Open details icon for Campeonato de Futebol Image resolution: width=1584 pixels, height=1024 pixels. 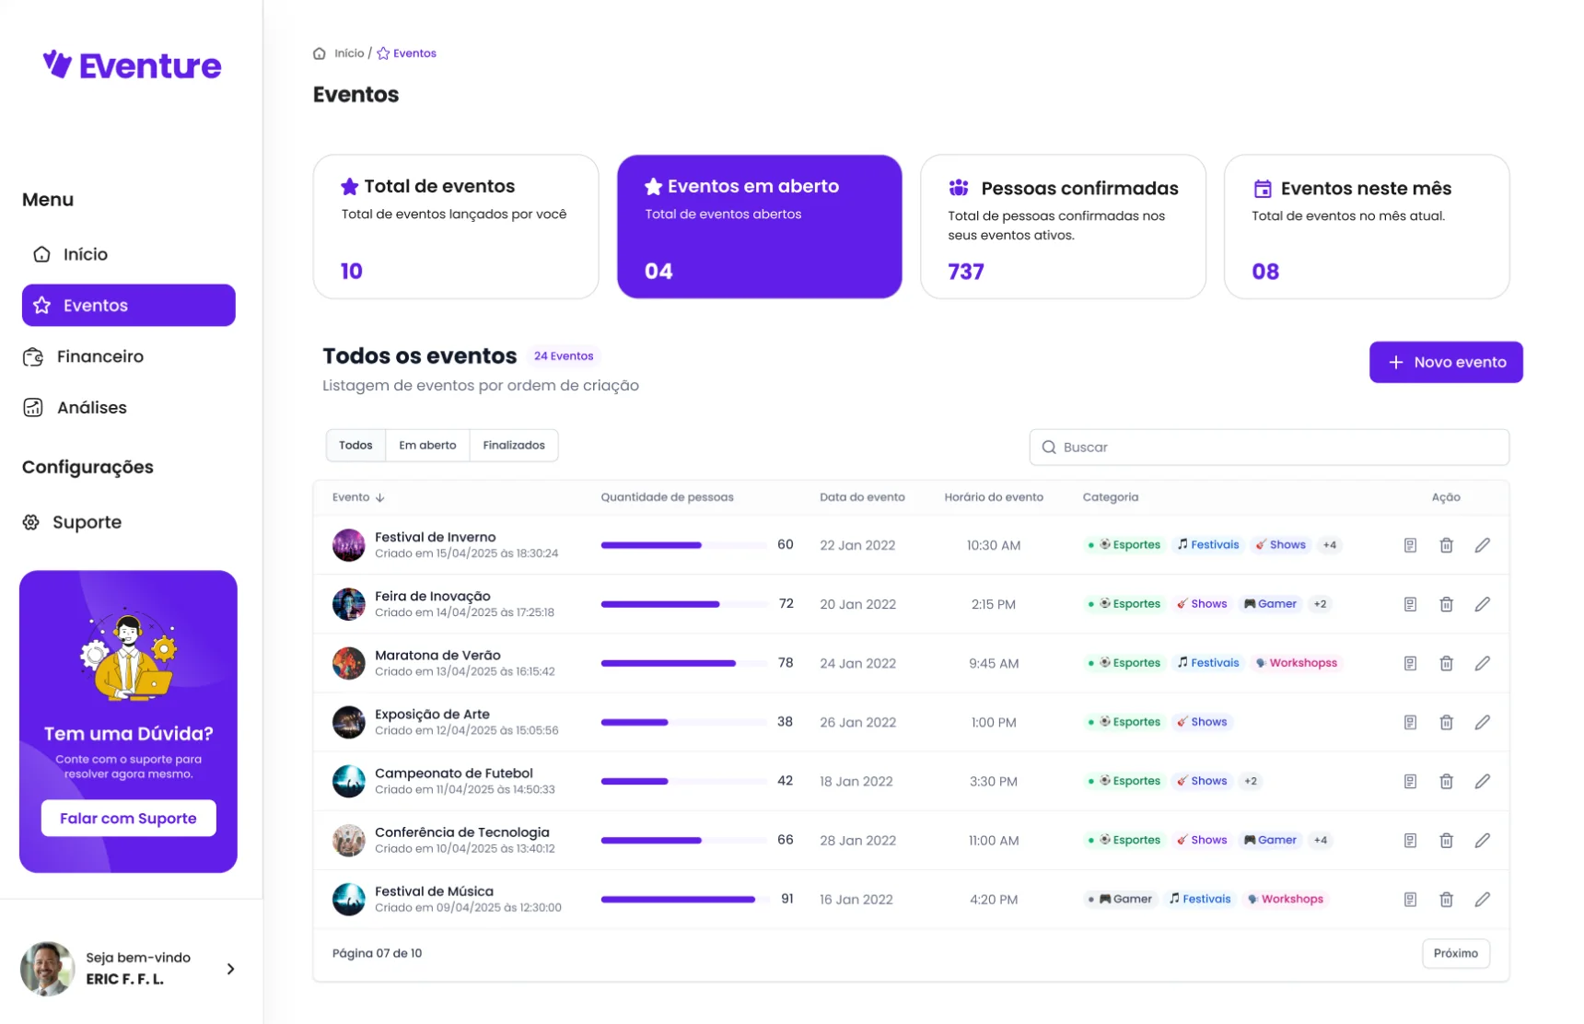(x=1410, y=781)
